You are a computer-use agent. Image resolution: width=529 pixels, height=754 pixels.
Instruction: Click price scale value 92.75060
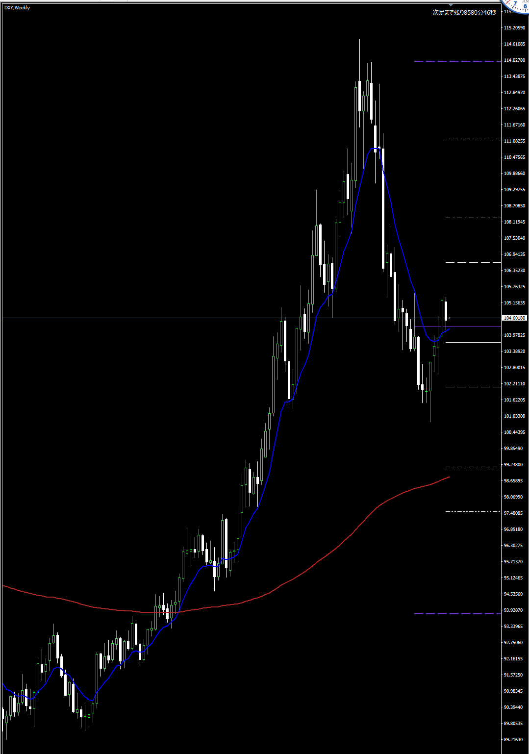pos(513,643)
